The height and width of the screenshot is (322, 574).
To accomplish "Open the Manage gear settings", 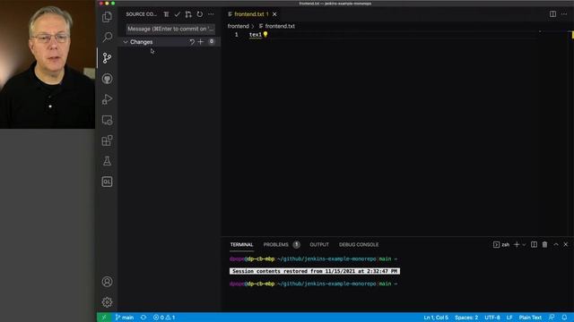I will 107,302.
